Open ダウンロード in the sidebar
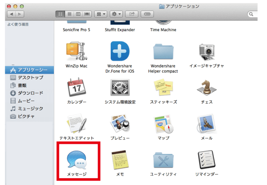This screenshot has height=185, width=267. tap(30, 93)
